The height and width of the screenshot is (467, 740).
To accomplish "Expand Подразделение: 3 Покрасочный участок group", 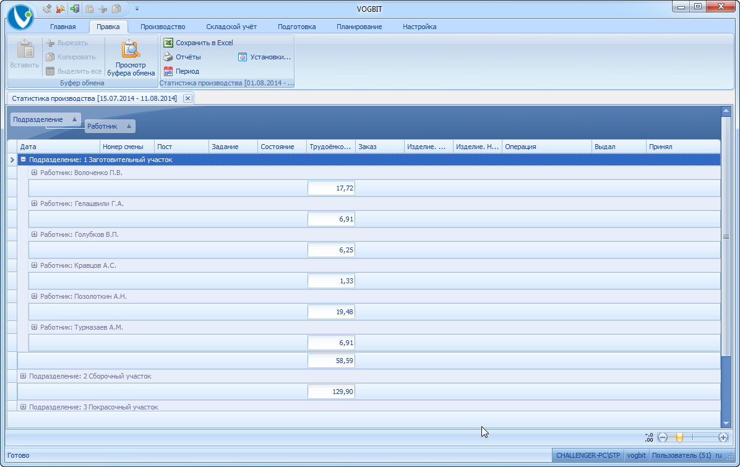I will click(23, 406).
